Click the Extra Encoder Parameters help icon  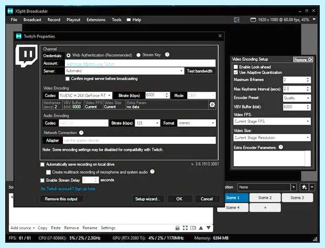280,147
